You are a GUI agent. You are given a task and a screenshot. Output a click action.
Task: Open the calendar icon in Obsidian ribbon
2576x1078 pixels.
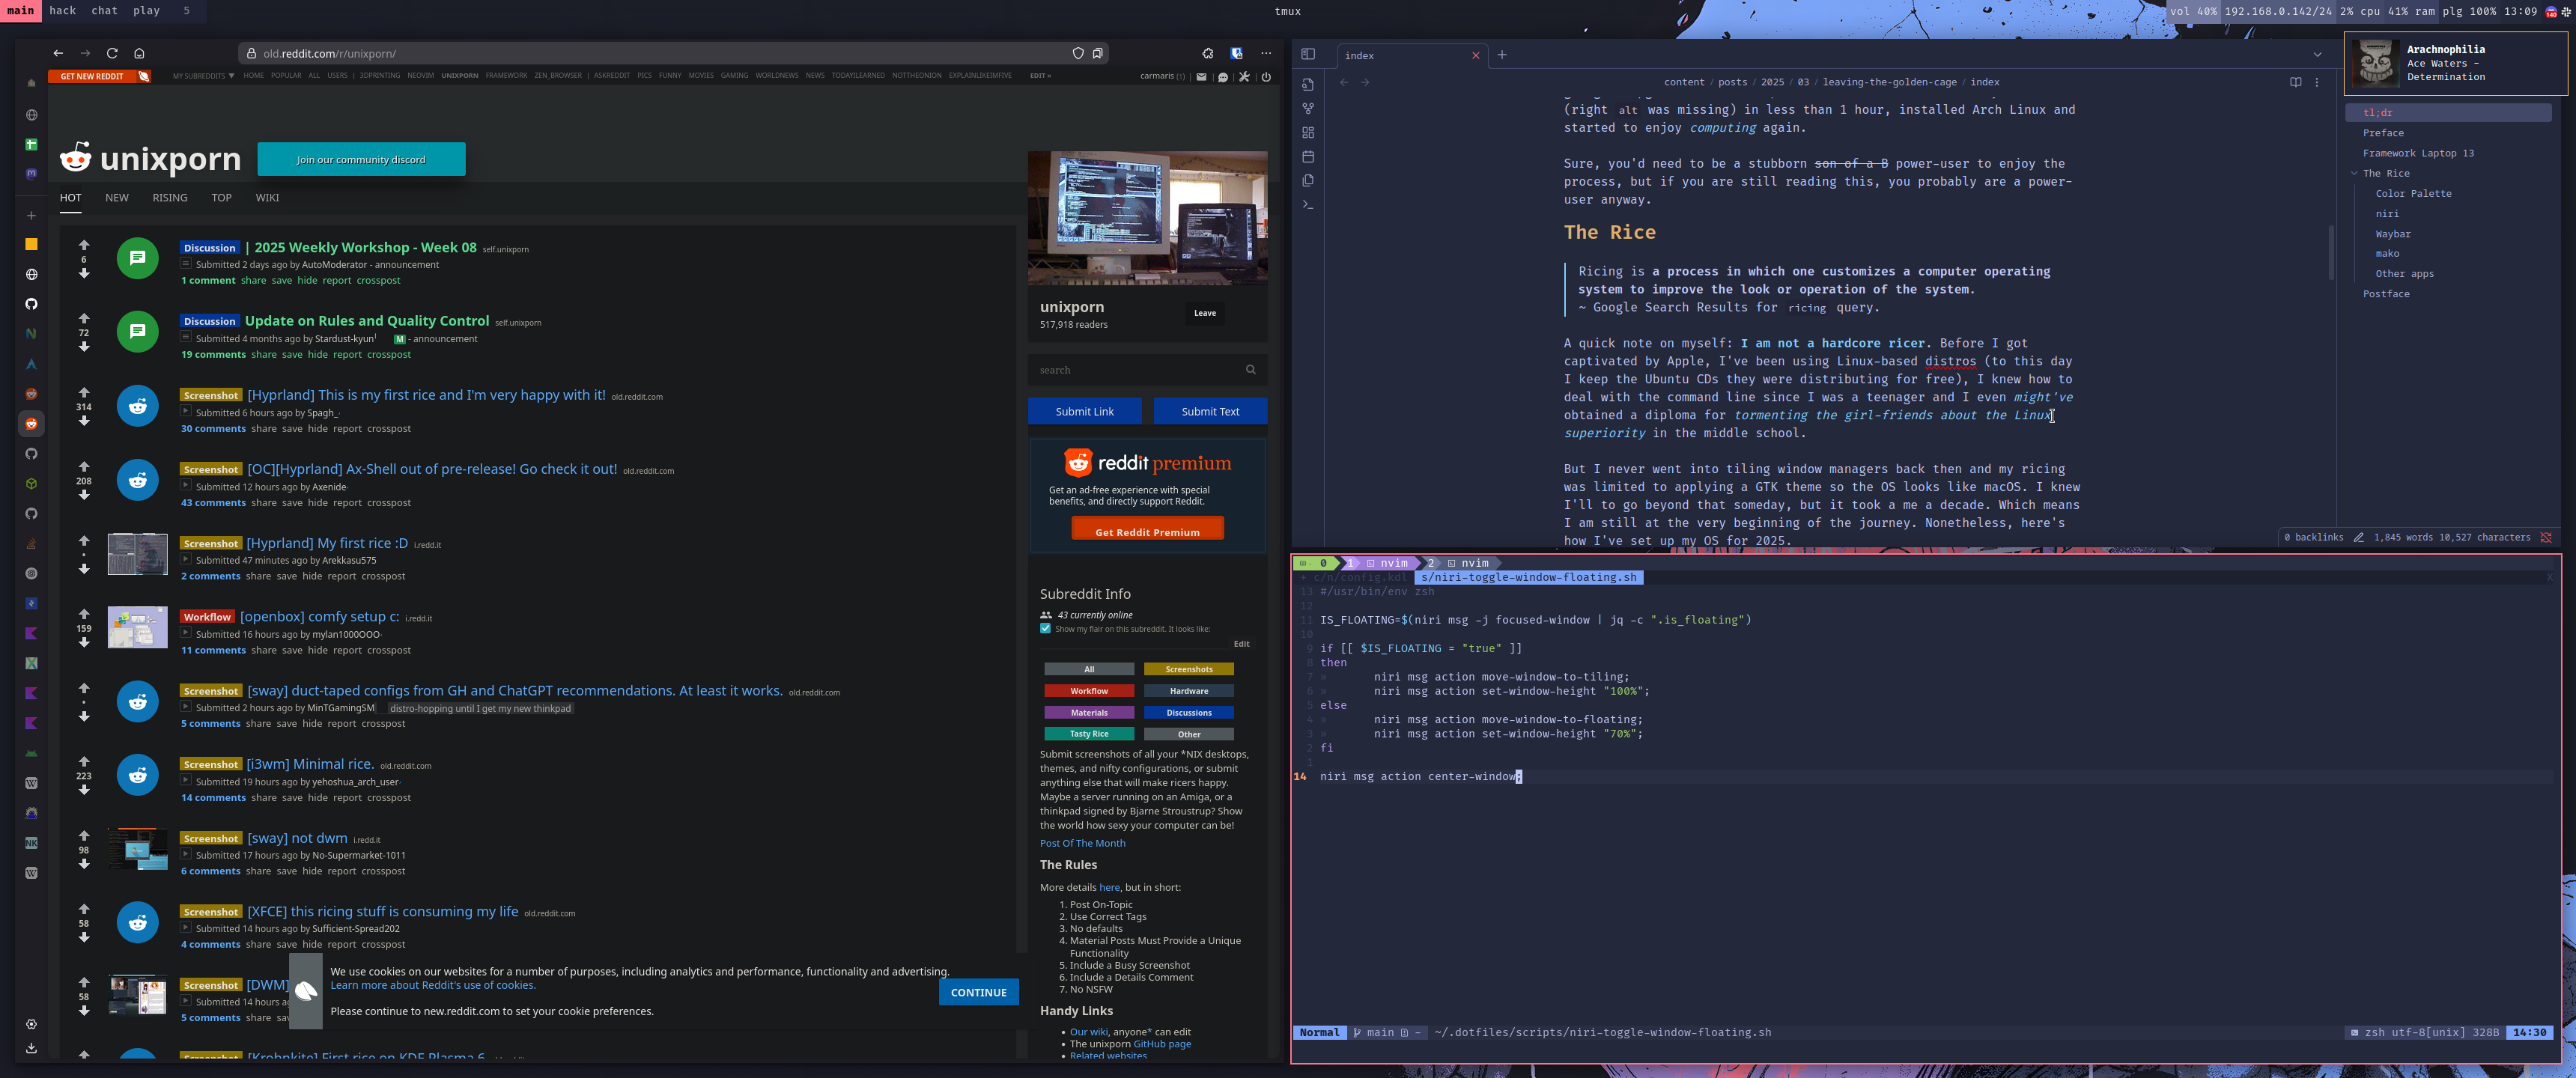pos(1307,157)
